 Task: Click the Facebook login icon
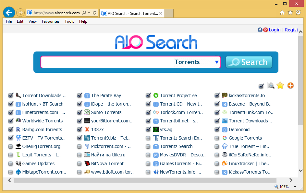click(260, 30)
